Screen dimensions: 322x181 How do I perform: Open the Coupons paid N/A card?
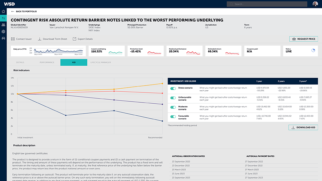point(262,51)
